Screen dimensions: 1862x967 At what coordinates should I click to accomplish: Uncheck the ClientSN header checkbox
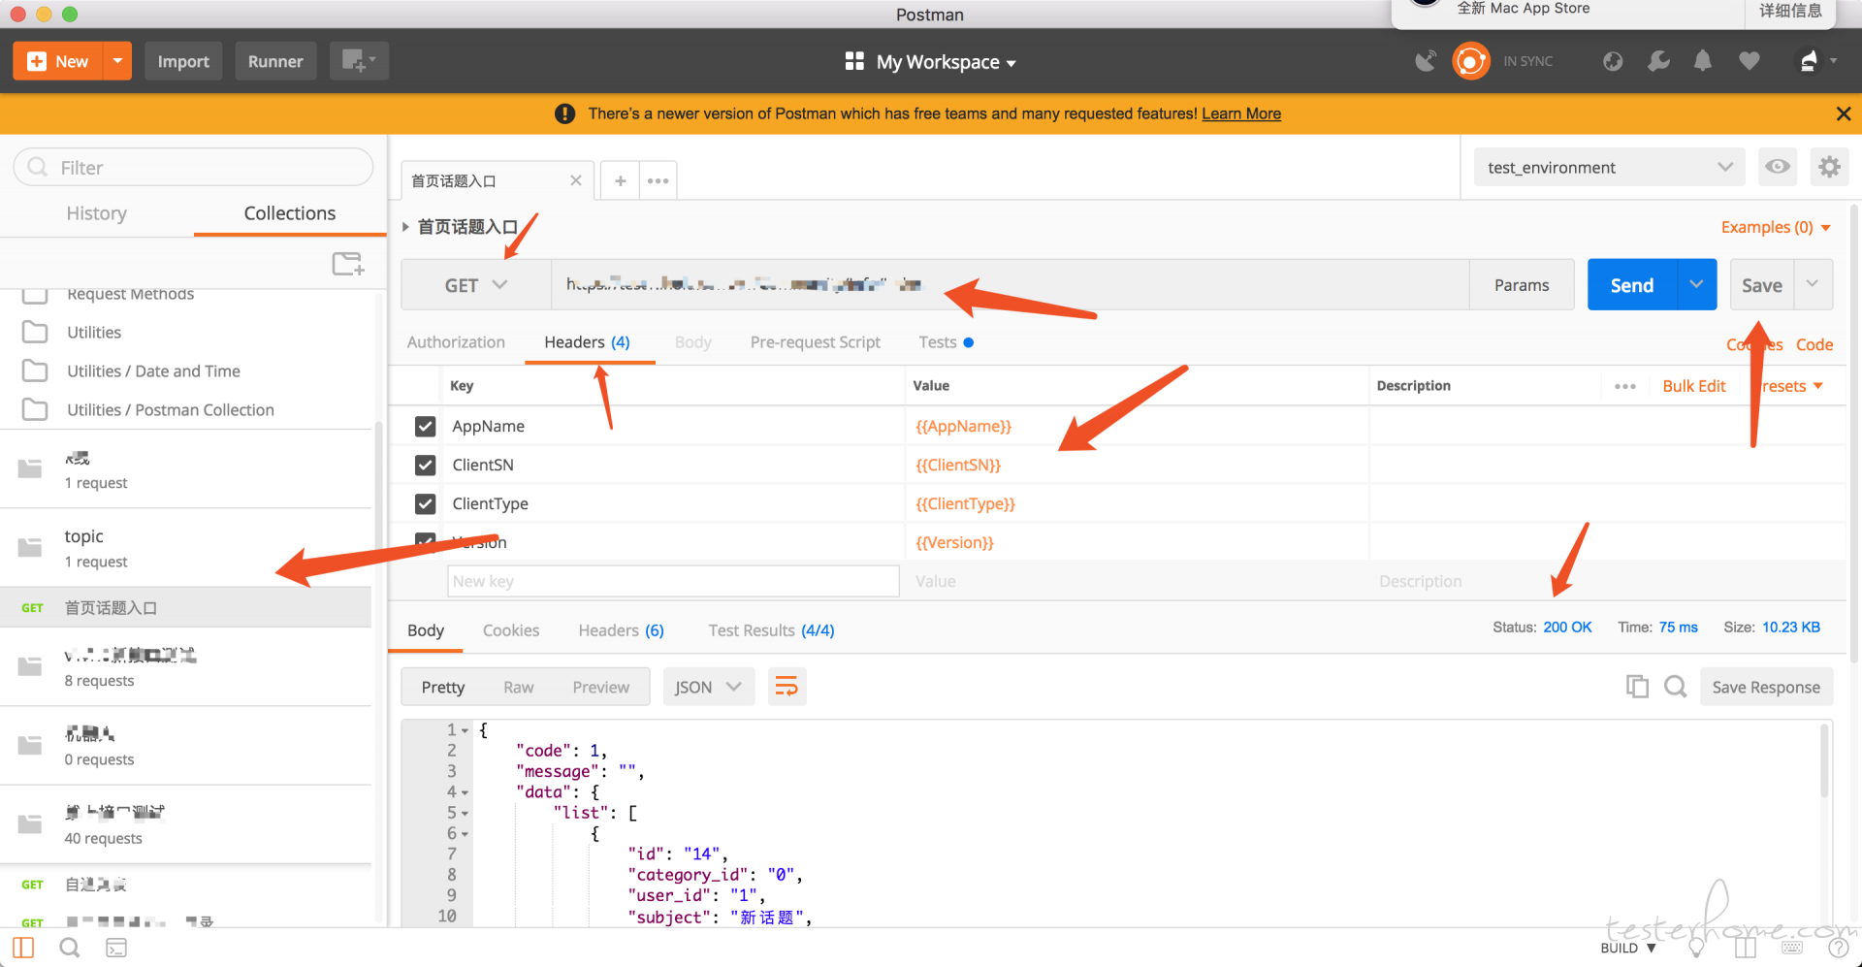coord(425,465)
